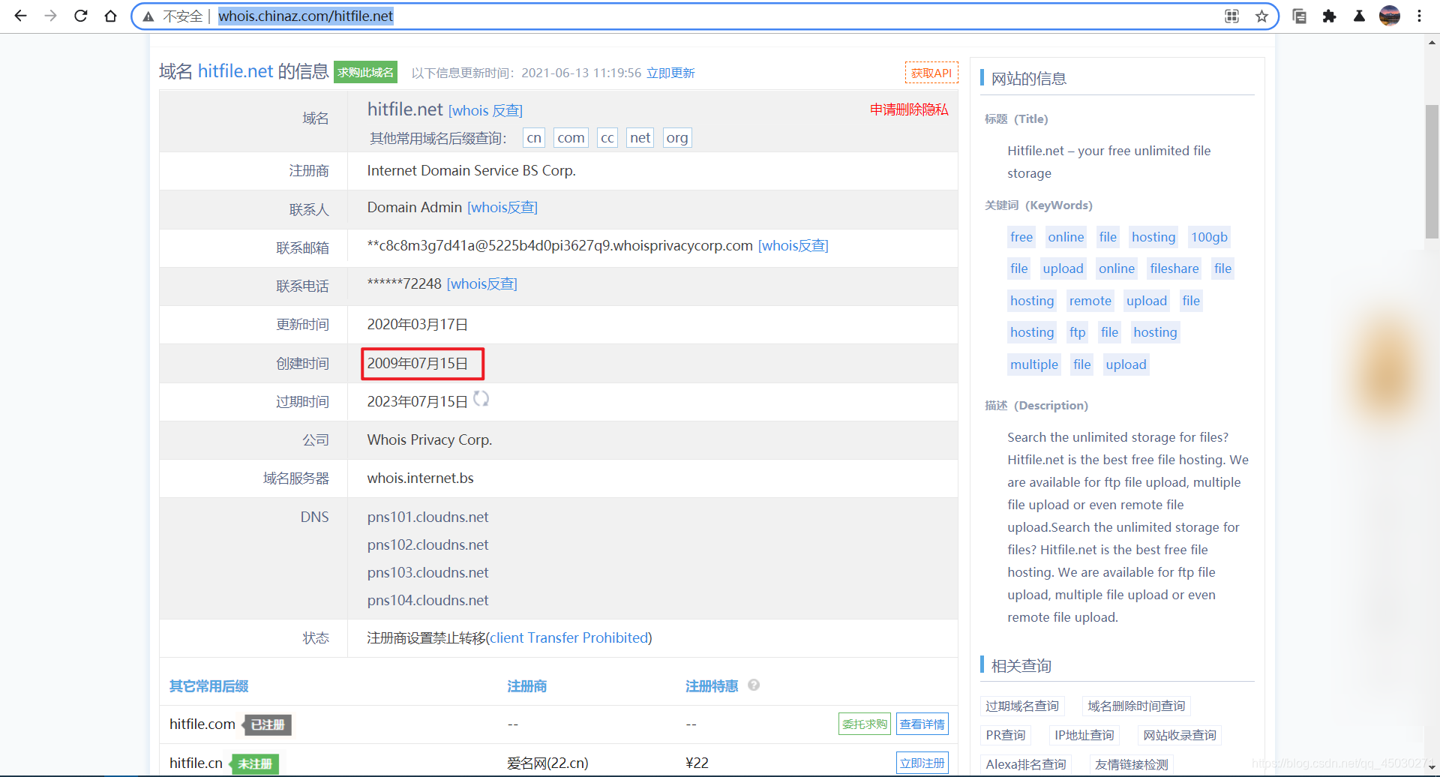1440x777 pixels.
Task: Click the pns104.cloudns.net DNS entry
Action: click(427, 600)
